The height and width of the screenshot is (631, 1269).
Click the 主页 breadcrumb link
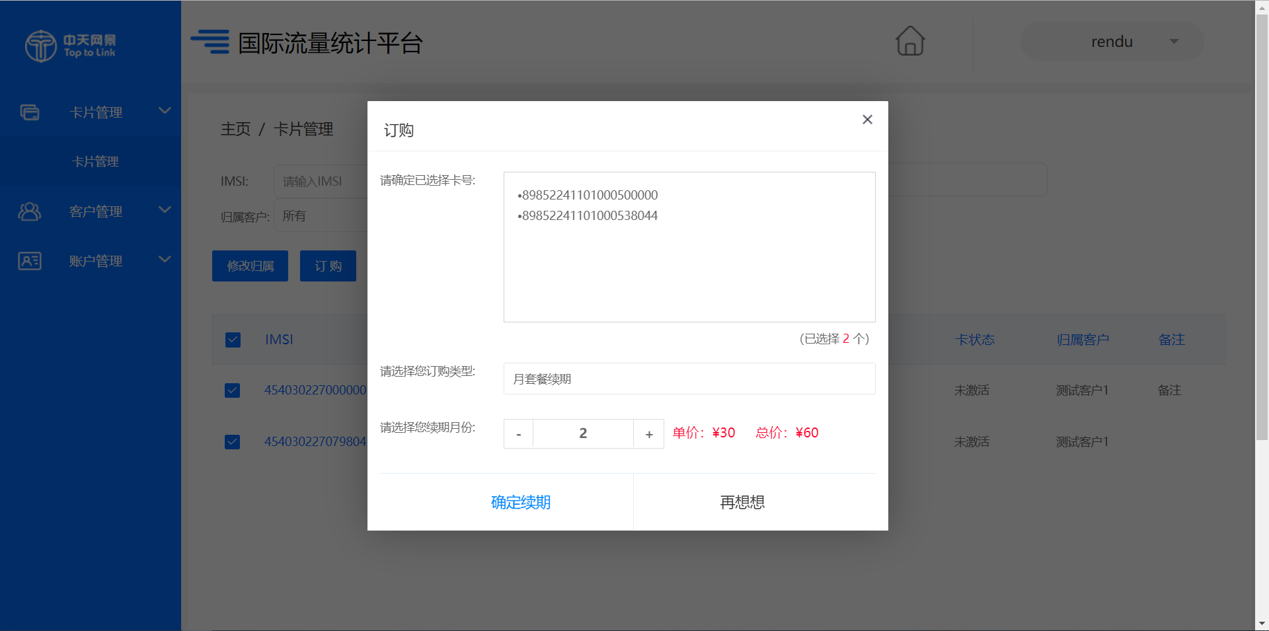pyautogui.click(x=235, y=130)
